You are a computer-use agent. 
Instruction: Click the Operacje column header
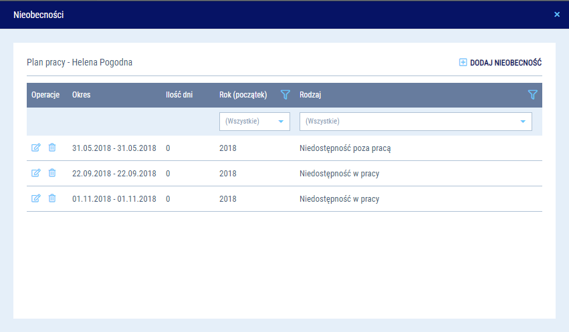click(x=46, y=95)
